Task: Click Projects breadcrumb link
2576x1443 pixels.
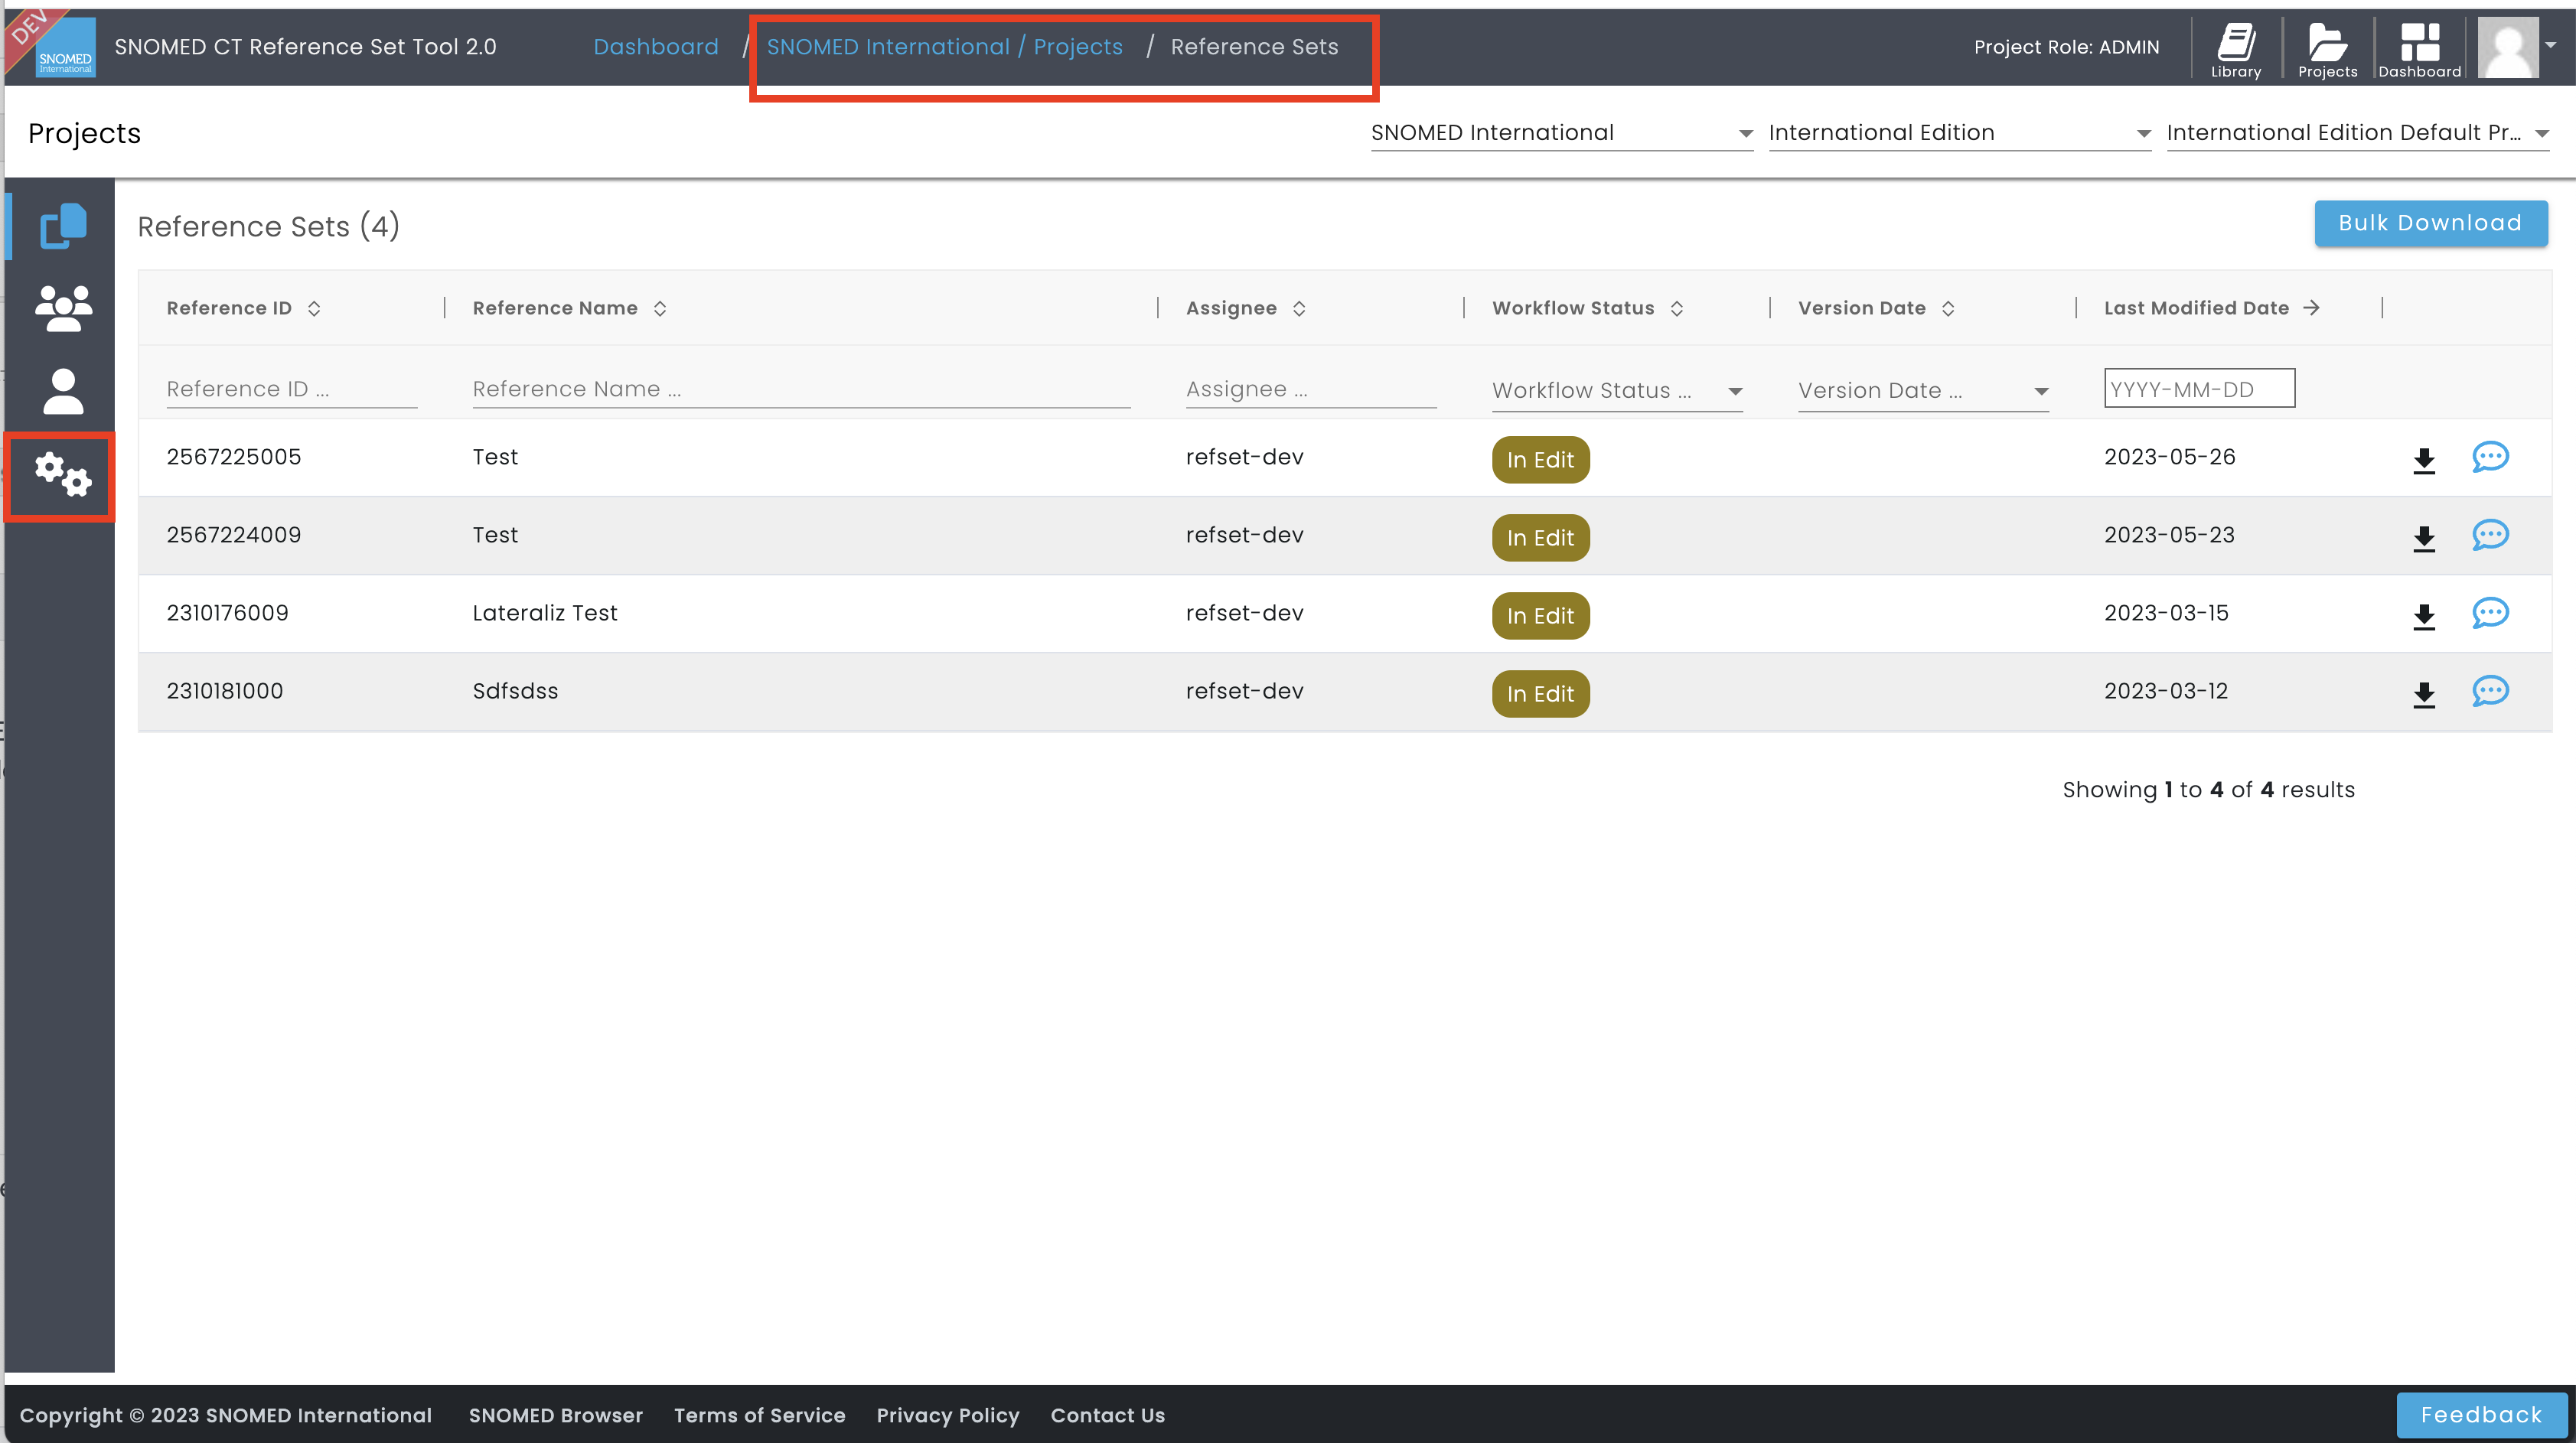Action: tap(1078, 47)
